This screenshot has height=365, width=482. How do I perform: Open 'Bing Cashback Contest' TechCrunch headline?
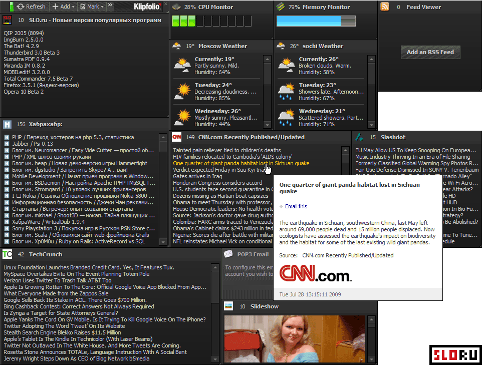(79, 306)
